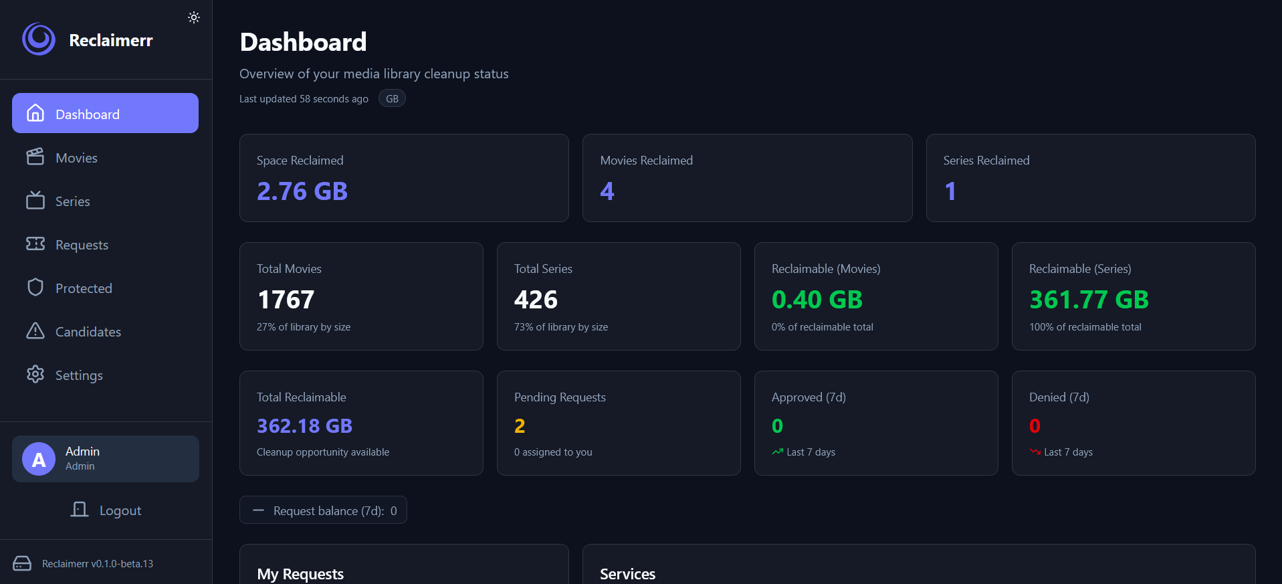This screenshot has height=584, width=1282.
Task: Click the hard drive icon beside version
Action: click(x=22, y=563)
